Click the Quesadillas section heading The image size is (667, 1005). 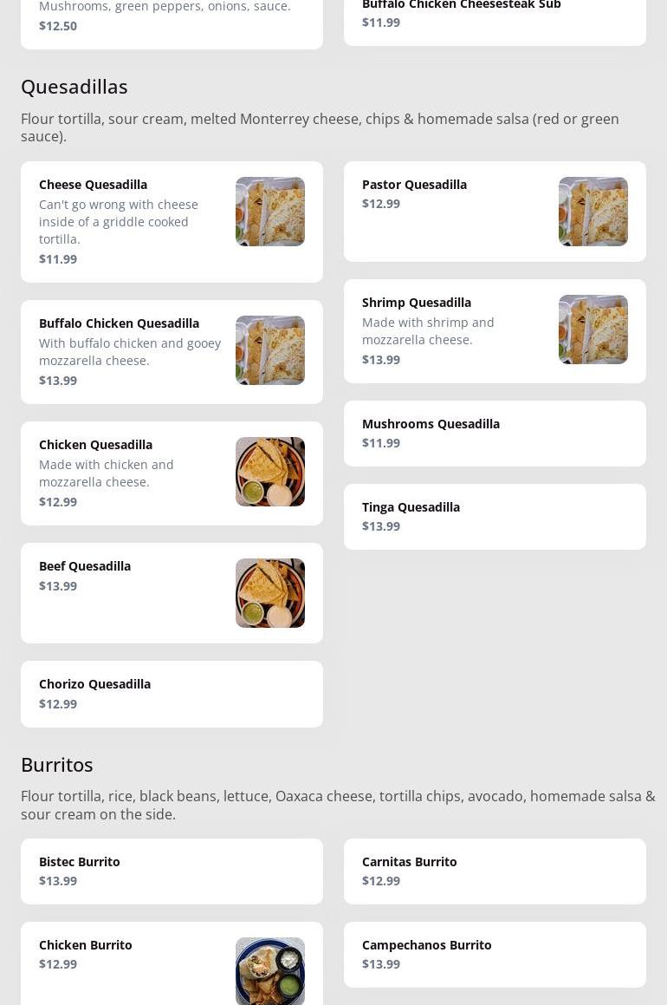74,87
